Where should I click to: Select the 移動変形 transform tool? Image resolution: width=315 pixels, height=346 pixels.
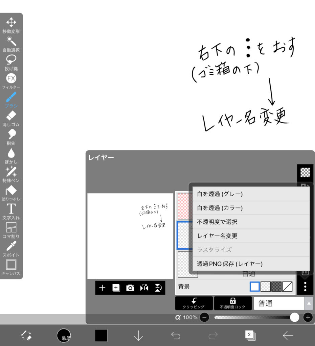tap(11, 25)
